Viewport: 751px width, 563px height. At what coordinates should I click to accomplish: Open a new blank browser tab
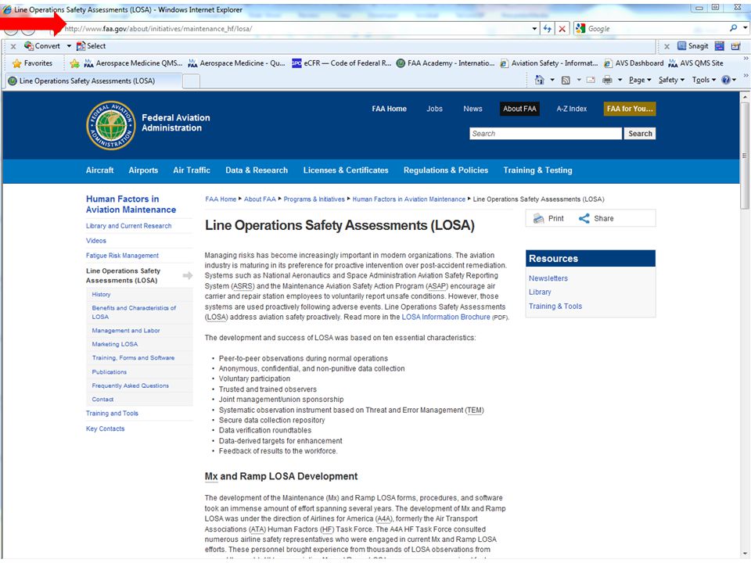pos(192,81)
